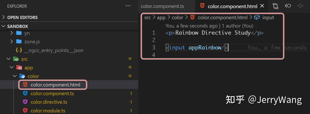The image size is (310, 114).
Task: Switch to the color.component.ts tab
Action: tap(162, 6)
